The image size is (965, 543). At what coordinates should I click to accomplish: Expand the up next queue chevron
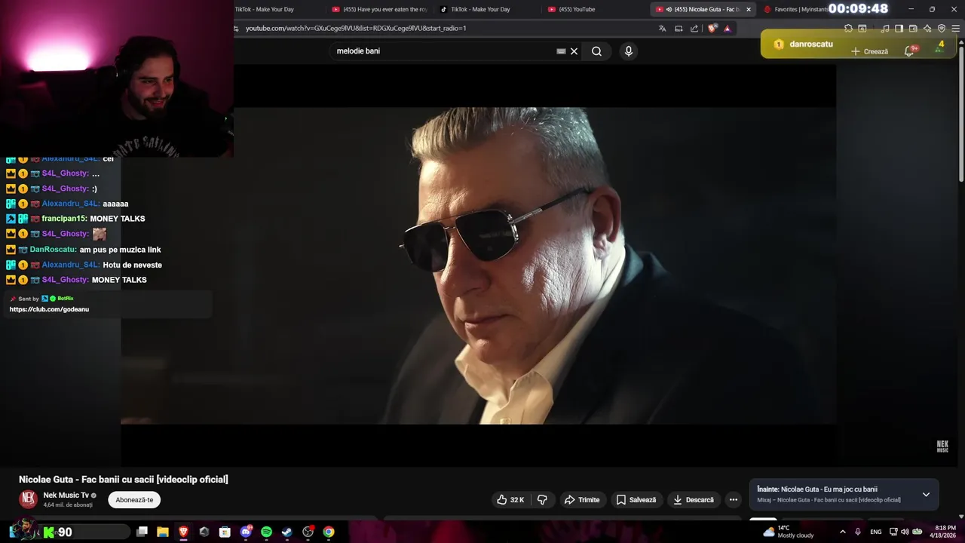[x=926, y=495]
